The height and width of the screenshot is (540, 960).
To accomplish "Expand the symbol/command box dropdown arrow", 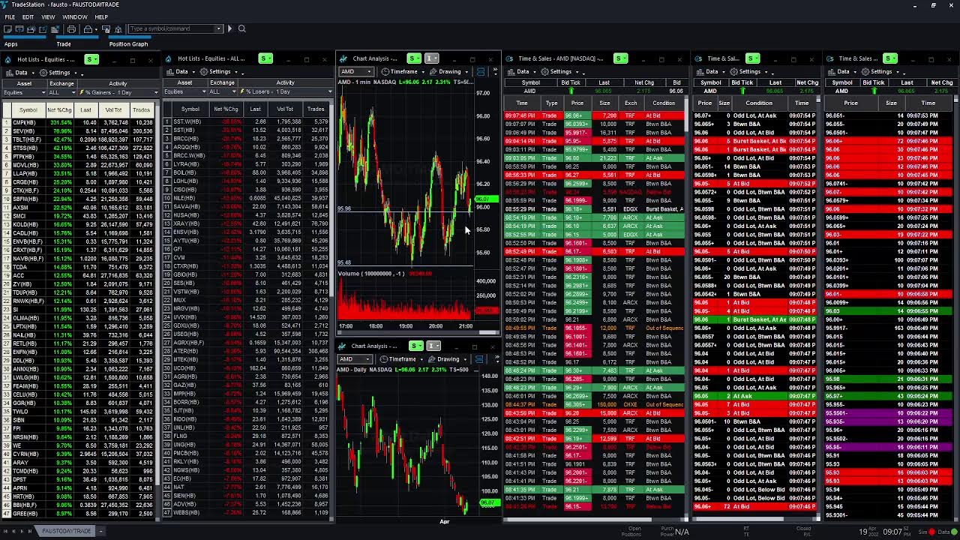I will 219,28.
